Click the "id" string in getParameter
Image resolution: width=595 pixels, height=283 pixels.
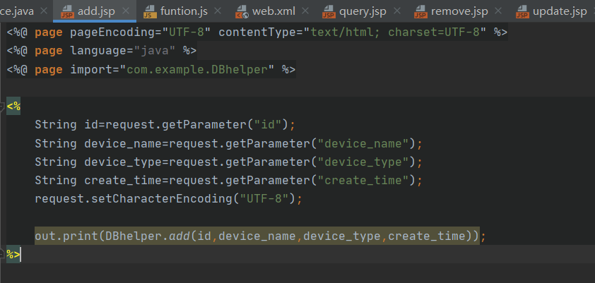click(269, 125)
